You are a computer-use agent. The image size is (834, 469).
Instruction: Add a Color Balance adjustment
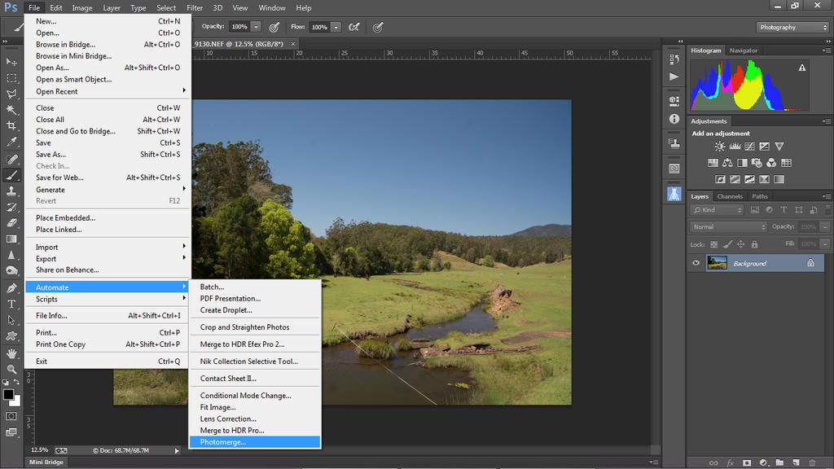(727, 163)
